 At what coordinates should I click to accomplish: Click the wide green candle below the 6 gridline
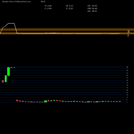(x=46, y=101)
